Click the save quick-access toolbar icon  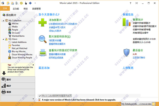12,3
